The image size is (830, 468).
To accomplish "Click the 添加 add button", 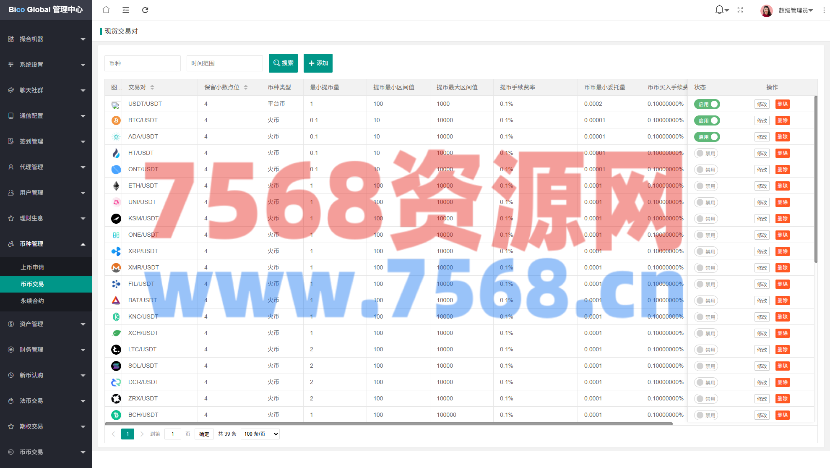I will 318,63.
